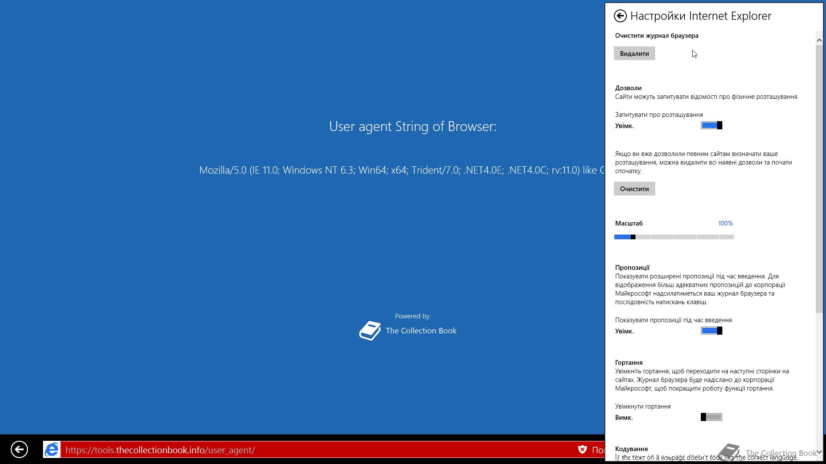
Task: Click The Collection Book link on the page
Action: pyautogui.click(x=421, y=331)
